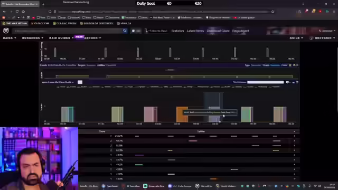The image size is (338, 190).
Task: Minimize the timeline panel with the dash icon
Action: point(294,82)
